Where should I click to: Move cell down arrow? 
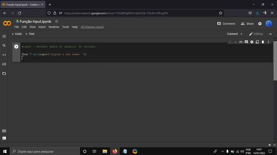[235, 42]
